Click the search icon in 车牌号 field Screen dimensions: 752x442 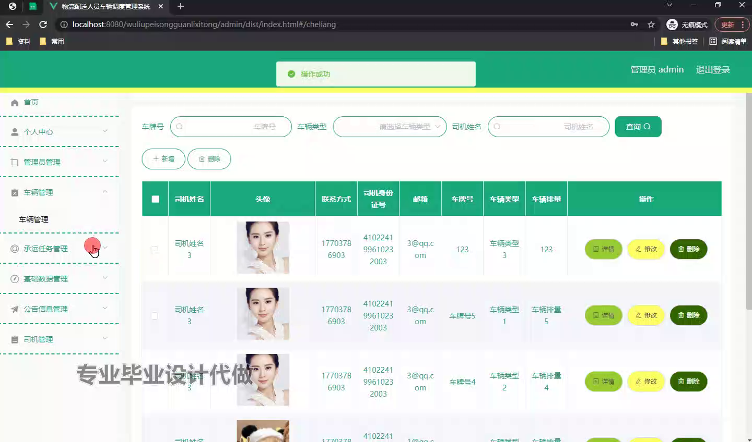point(180,127)
